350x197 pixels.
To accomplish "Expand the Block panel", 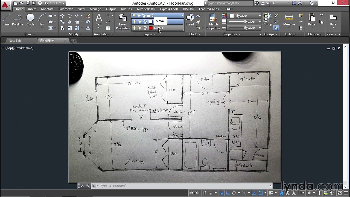I will pyautogui.click(x=195, y=34).
